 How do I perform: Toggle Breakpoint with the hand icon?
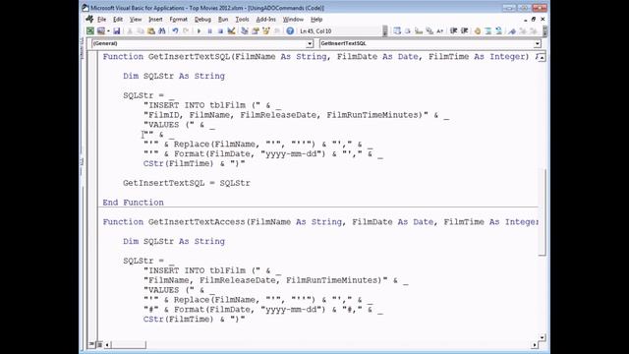pos(478,30)
